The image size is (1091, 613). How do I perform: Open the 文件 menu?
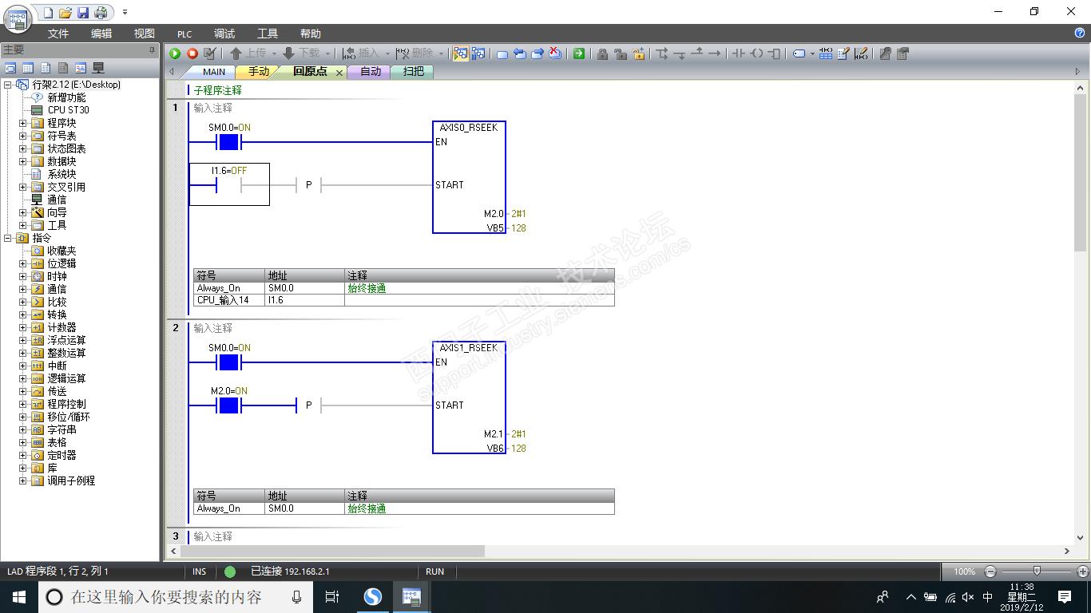(x=58, y=34)
